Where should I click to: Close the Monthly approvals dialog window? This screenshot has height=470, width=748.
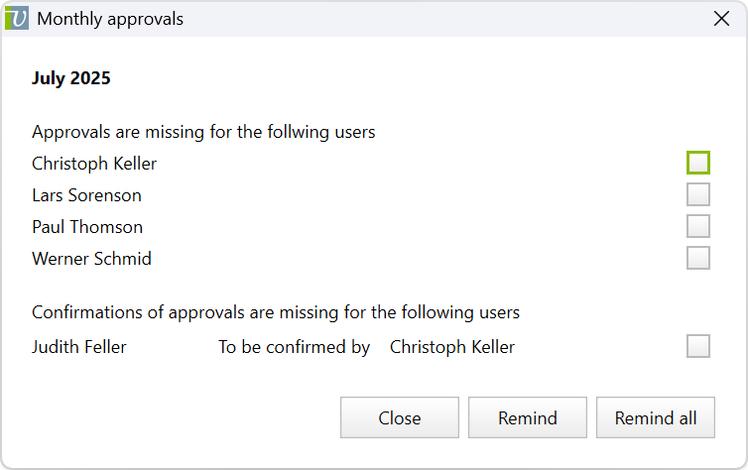(x=722, y=19)
